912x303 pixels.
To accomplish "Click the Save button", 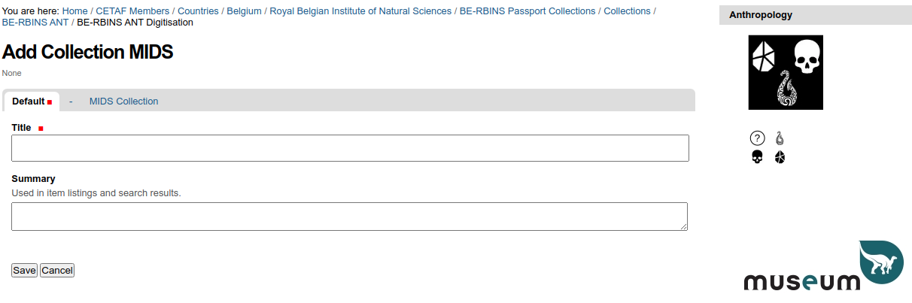I will (x=24, y=270).
